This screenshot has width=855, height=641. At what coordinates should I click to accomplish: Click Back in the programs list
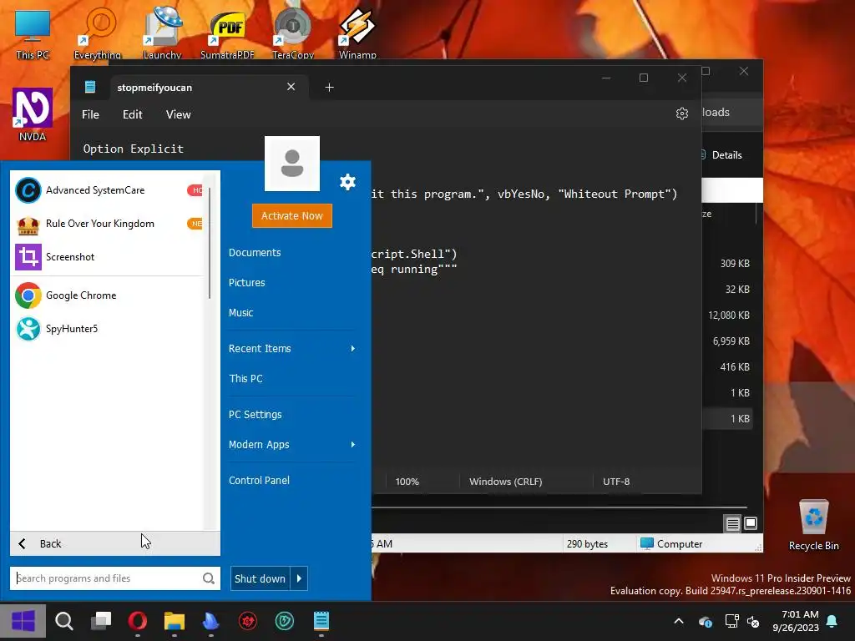pyautogui.click(x=115, y=543)
